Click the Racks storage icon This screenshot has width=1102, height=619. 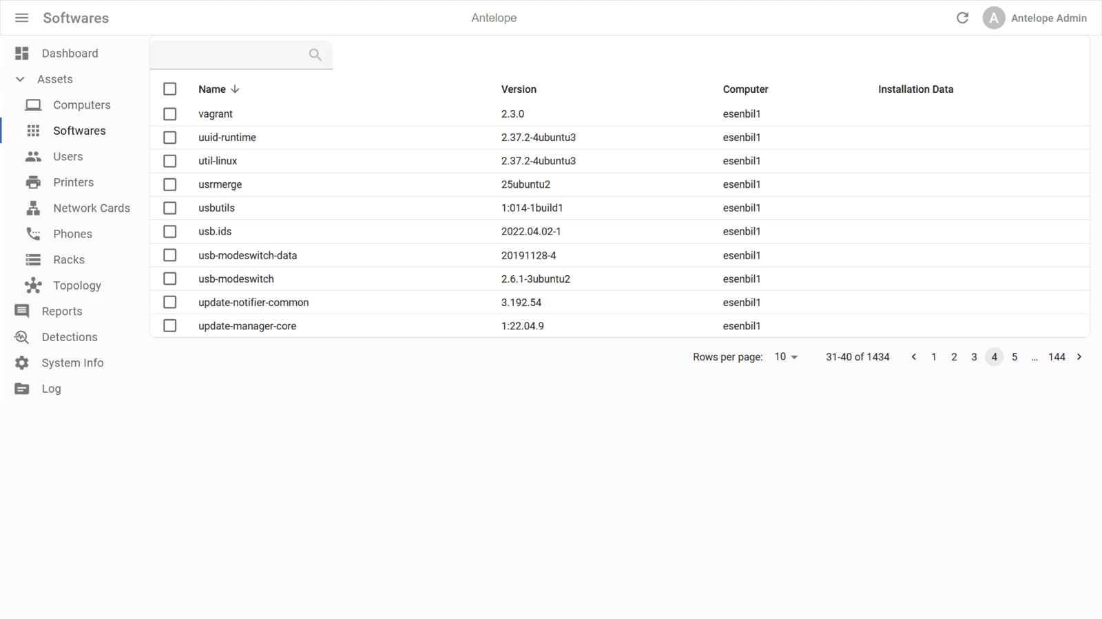(33, 259)
